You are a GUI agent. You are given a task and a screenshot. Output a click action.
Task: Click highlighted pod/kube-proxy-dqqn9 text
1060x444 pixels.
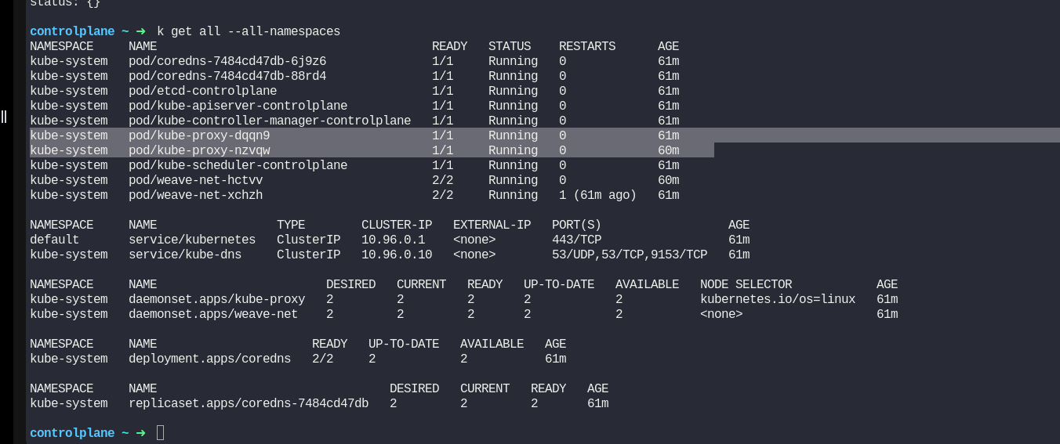(x=199, y=135)
